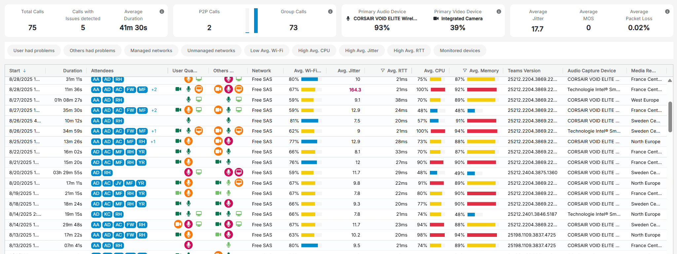Click the info icon beside Average Packet Loss

(667, 12)
